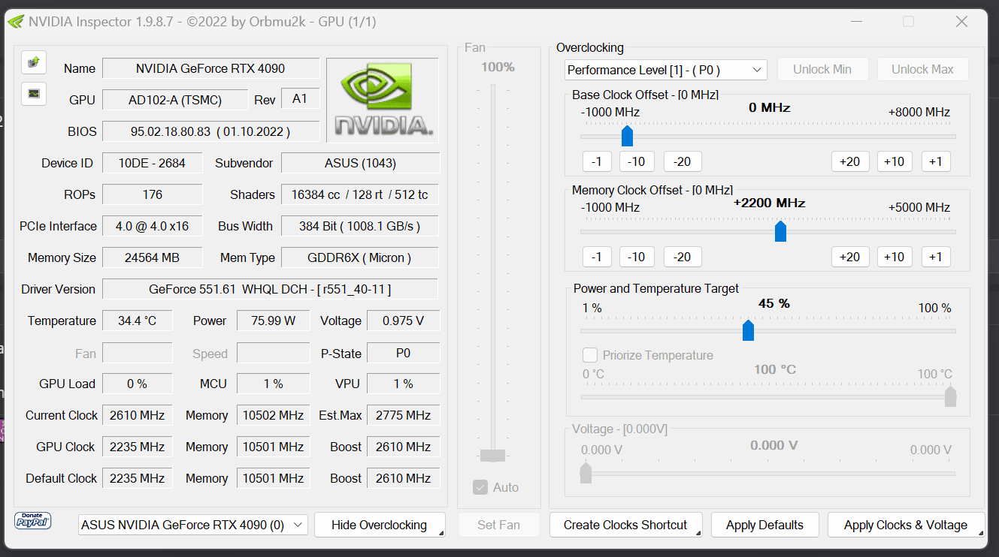Click the Voltage slider handle
The width and height of the screenshot is (999, 557).
pyautogui.click(x=586, y=473)
